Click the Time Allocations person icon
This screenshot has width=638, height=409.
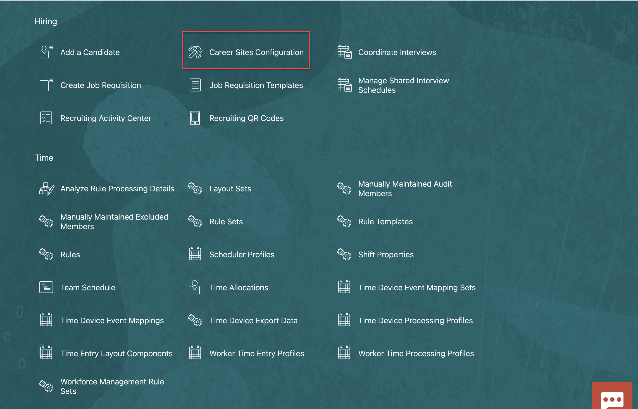click(195, 287)
